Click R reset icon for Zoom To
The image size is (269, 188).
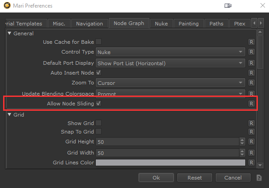(252, 83)
